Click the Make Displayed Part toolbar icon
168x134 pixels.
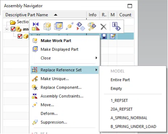tap(58, 26)
